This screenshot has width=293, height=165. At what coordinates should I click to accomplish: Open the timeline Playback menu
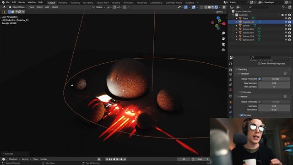tap(14, 159)
